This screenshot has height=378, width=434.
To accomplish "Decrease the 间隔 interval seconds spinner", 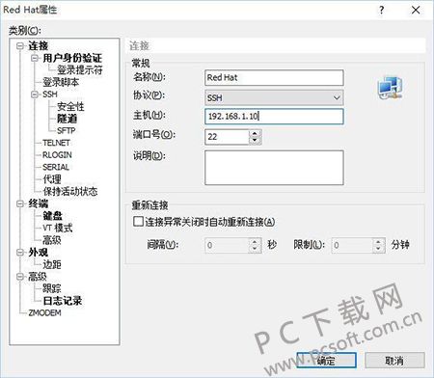I will [x=255, y=249].
